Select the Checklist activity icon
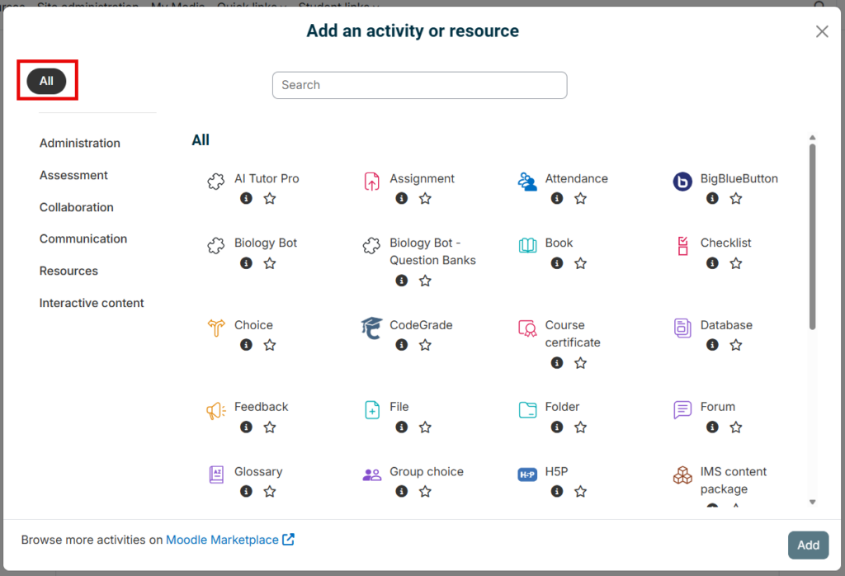845x576 pixels. pyautogui.click(x=682, y=246)
